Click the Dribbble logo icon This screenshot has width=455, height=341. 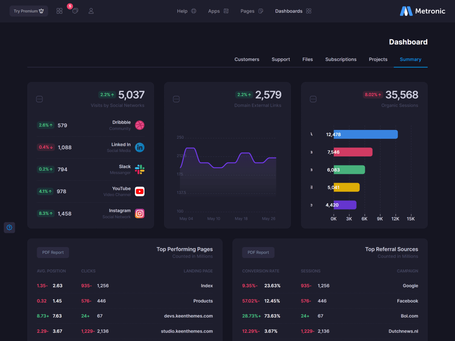[140, 125]
